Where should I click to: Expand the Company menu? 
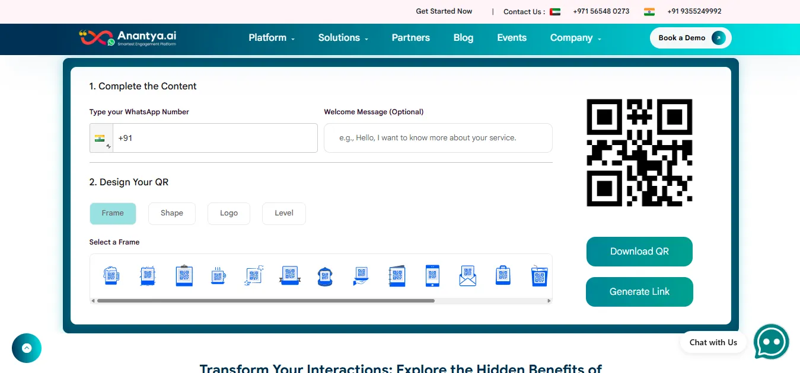click(576, 38)
